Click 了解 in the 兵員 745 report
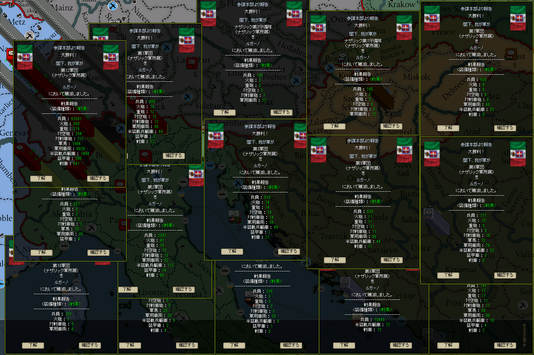Viewport: 534px width, 355px height. click(448, 345)
